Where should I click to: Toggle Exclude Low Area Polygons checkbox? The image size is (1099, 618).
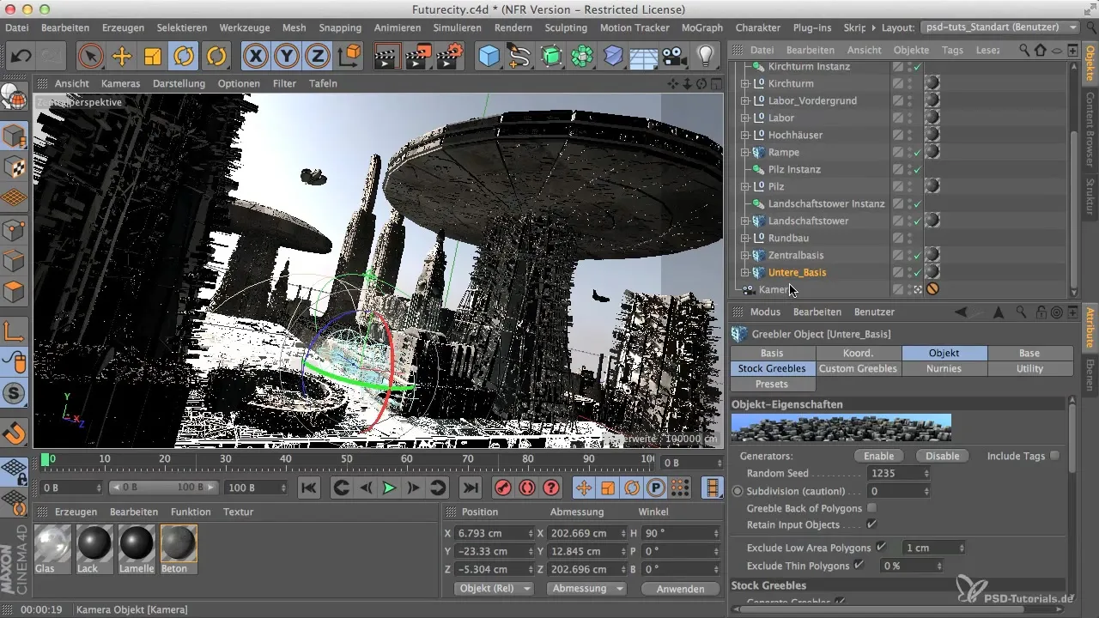click(881, 547)
